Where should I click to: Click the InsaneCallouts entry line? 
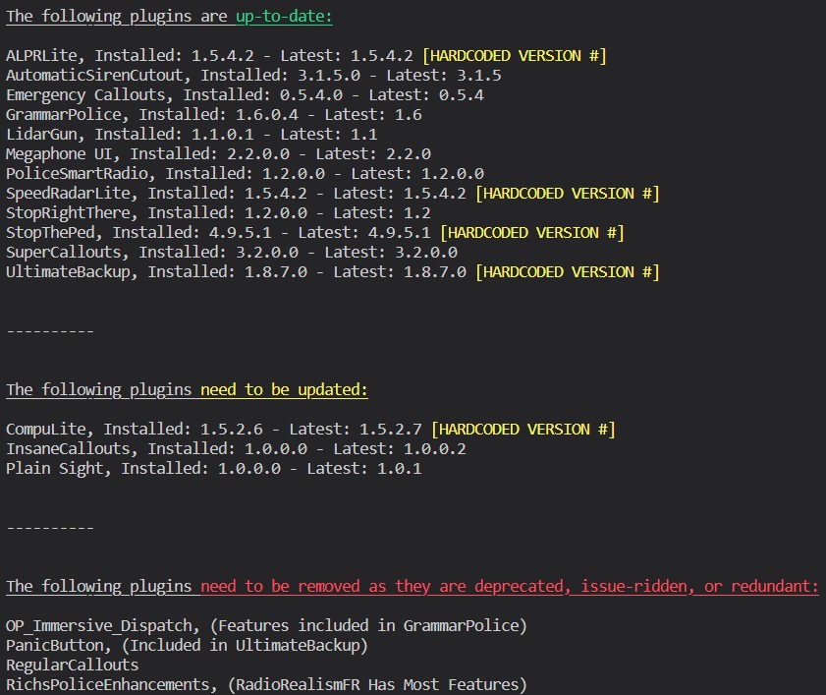(236, 448)
